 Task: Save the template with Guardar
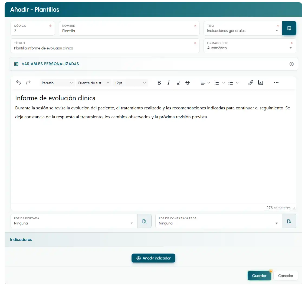pos(259,275)
